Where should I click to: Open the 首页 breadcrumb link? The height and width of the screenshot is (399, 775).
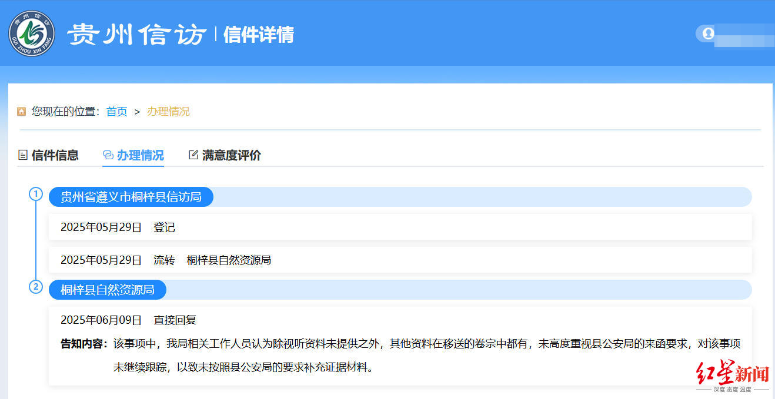(116, 111)
